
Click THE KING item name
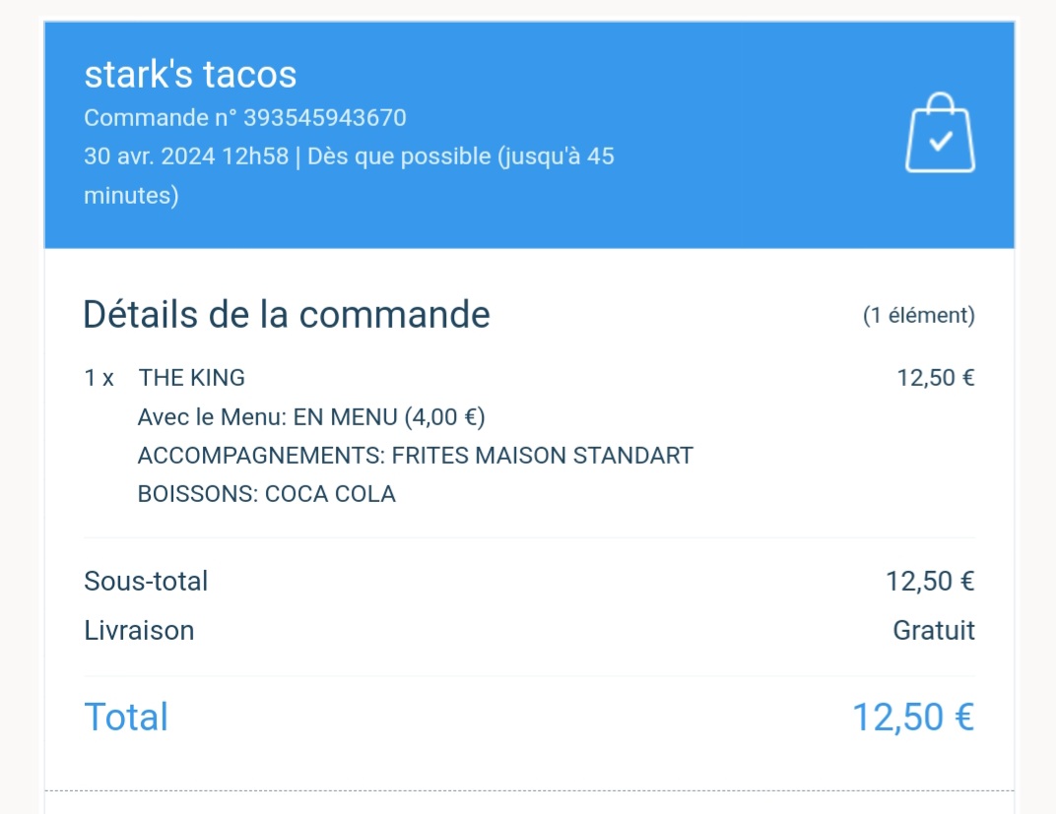click(x=192, y=377)
